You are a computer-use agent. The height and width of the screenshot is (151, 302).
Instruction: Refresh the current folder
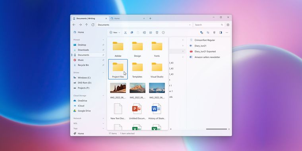[x=93, y=25]
